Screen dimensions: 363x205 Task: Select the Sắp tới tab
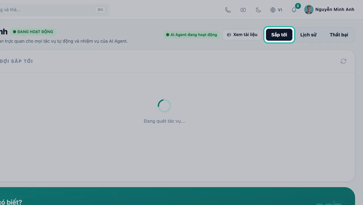pos(279,35)
